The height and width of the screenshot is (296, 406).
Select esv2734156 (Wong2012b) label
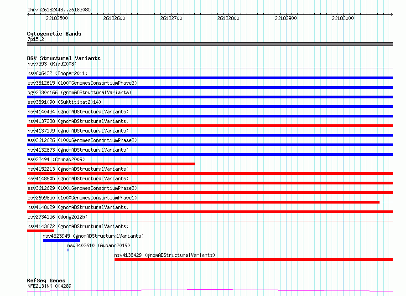coord(57,217)
